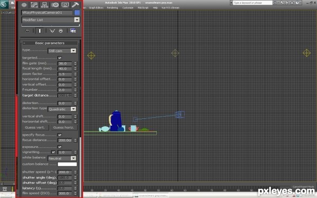317x198 pixels.
Task: Click focal length spinner arrows
Action: (x=75, y=69)
